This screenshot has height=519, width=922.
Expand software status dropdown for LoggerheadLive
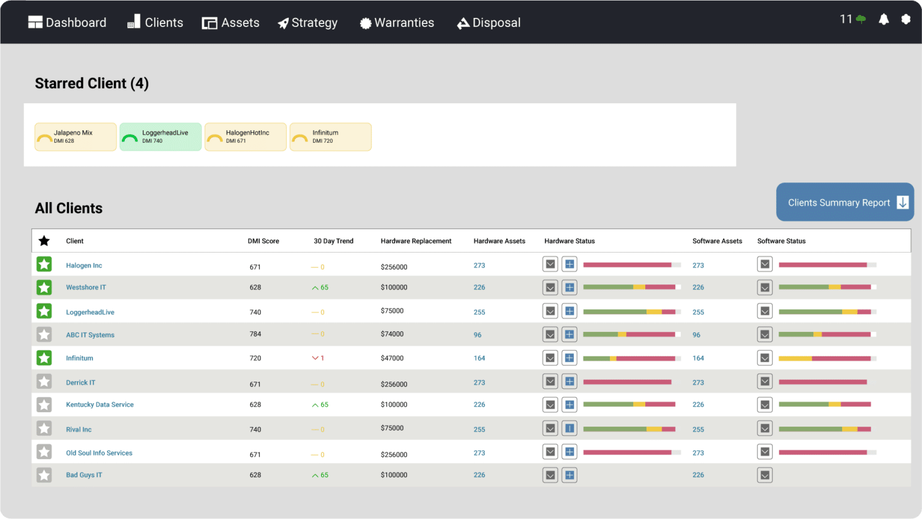click(765, 311)
